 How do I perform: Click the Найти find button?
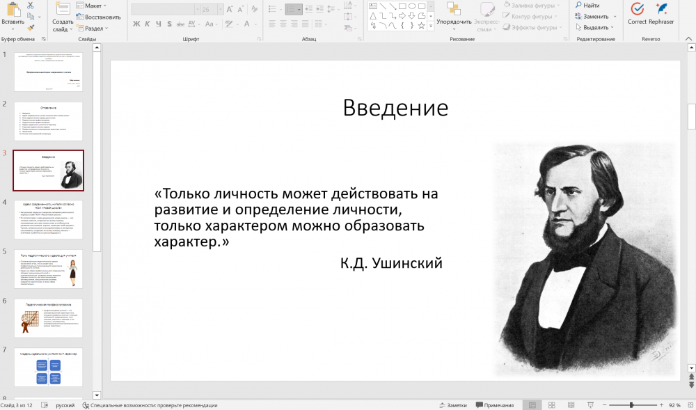click(x=588, y=6)
